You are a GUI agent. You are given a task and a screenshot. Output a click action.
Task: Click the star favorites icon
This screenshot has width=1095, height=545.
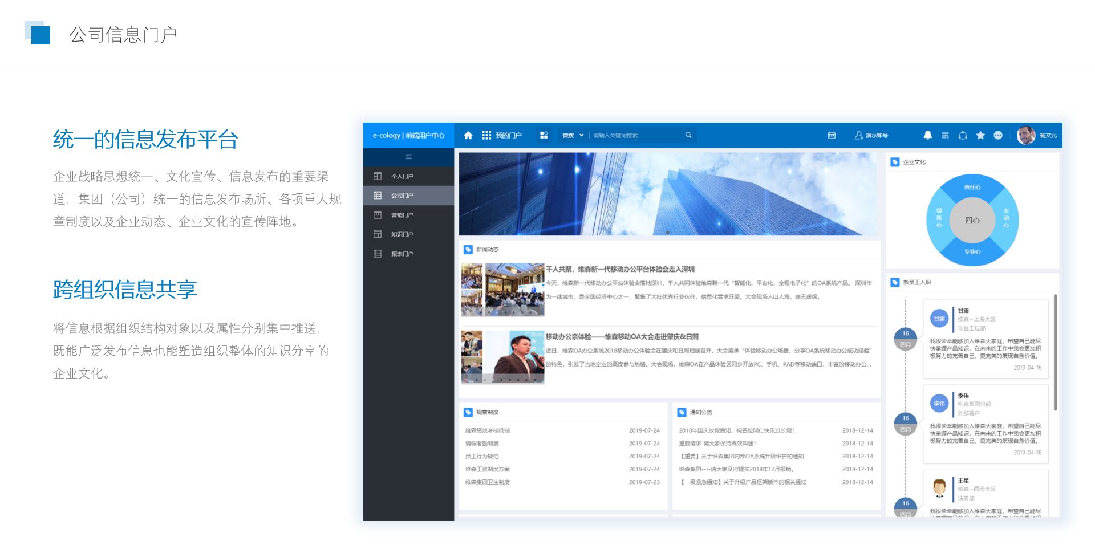[980, 135]
